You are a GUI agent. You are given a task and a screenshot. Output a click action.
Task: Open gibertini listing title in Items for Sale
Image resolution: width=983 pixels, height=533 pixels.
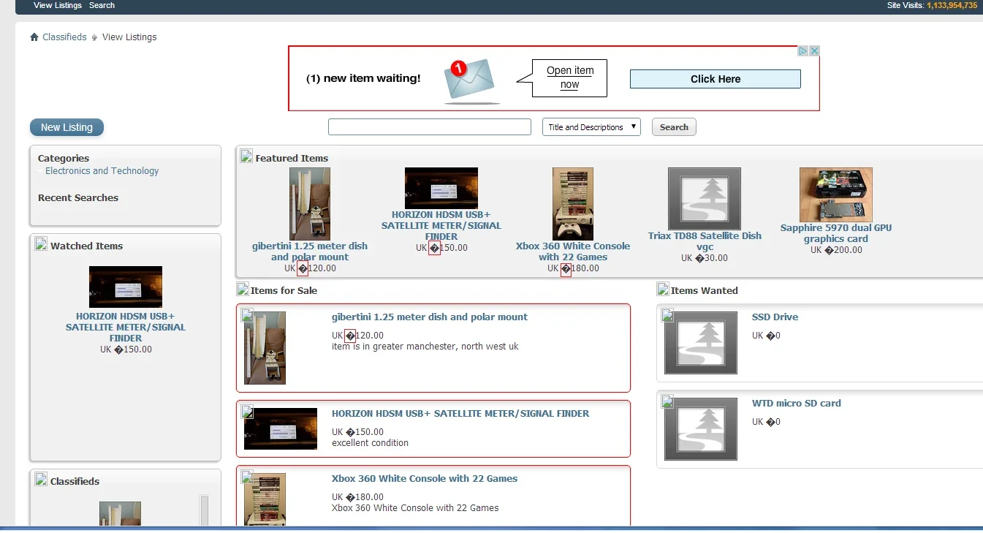430,317
